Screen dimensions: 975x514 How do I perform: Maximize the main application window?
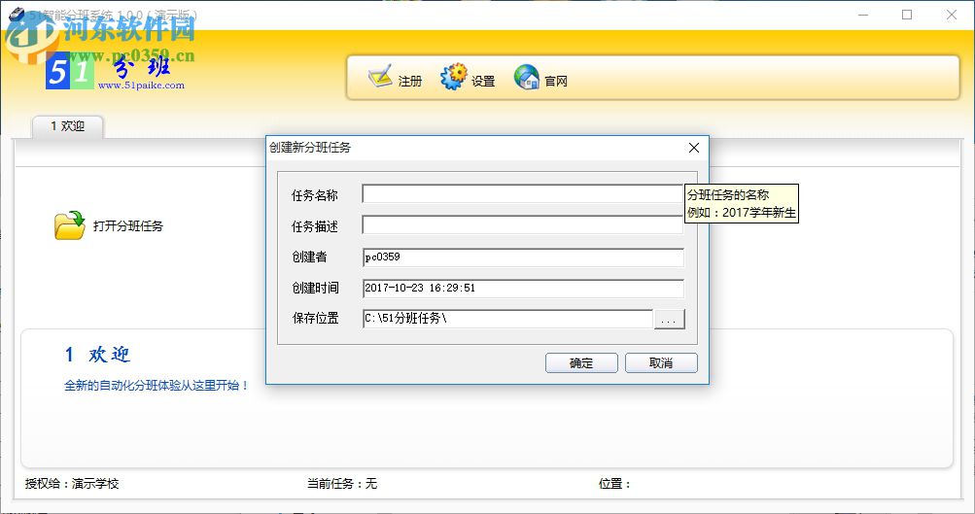tap(907, 15)
